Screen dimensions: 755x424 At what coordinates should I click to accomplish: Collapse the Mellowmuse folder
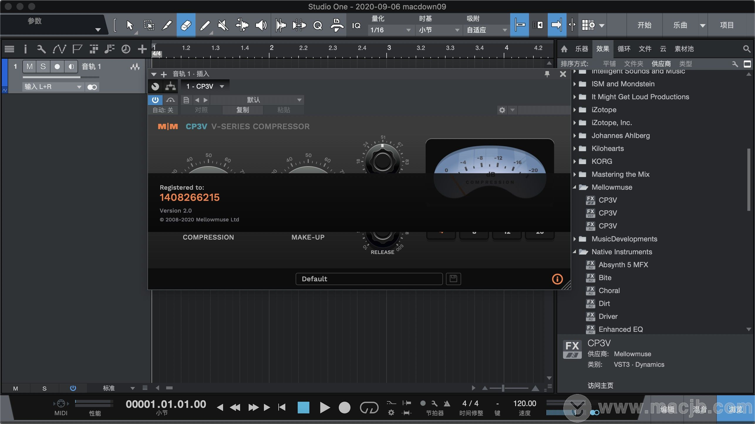[574, 187]
